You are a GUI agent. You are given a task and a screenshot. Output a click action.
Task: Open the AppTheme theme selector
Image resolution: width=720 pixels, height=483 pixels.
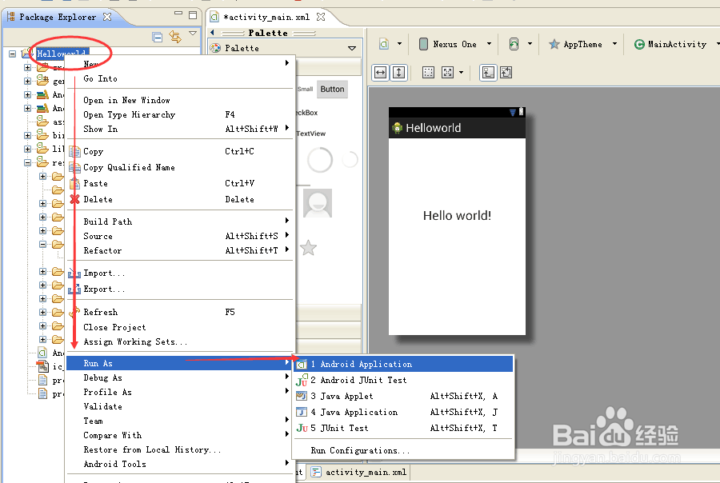(582, 44)
